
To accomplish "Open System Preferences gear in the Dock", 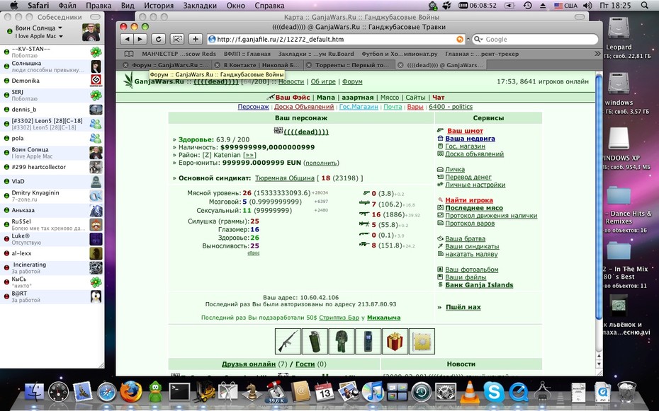I will (x=446, y=392).
